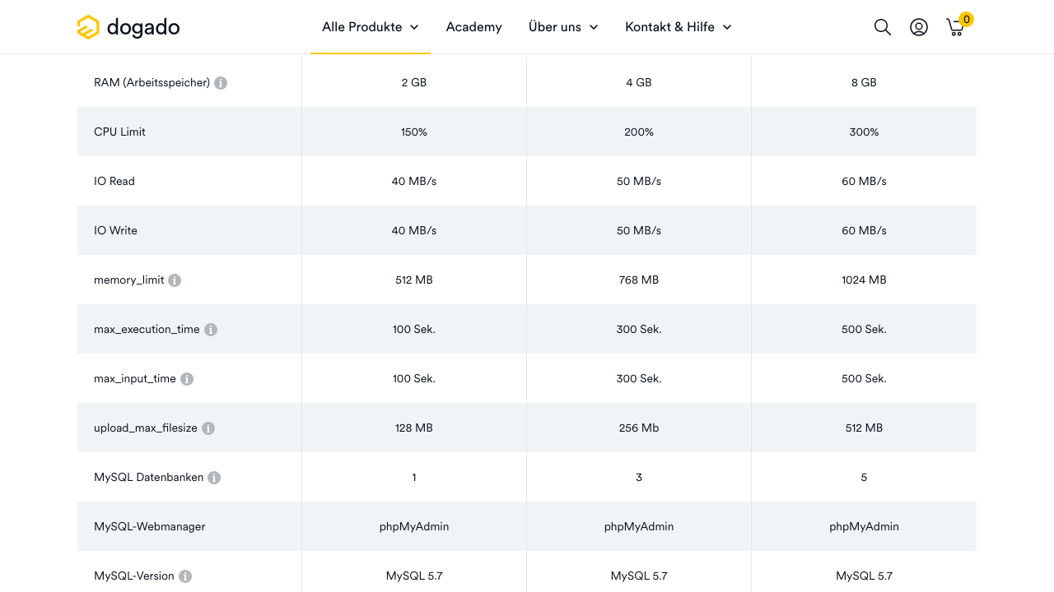The width and height of the screenshot is (1054, 592).
Task: Click info icon beside upload_max_filesize
Action: click(x=208, y=428)
